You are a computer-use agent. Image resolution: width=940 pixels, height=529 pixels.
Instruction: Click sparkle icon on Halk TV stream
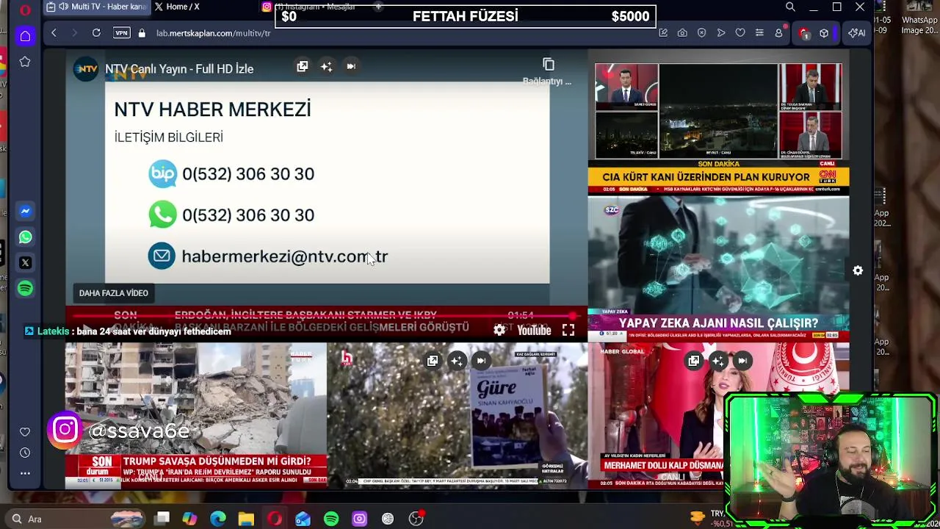[x=457, y=361]
